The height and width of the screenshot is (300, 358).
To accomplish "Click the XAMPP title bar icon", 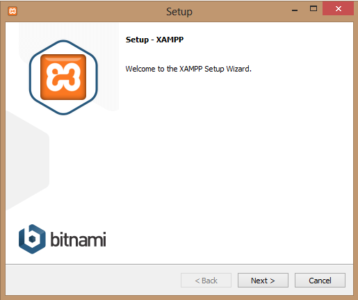I will pos(13,11).
